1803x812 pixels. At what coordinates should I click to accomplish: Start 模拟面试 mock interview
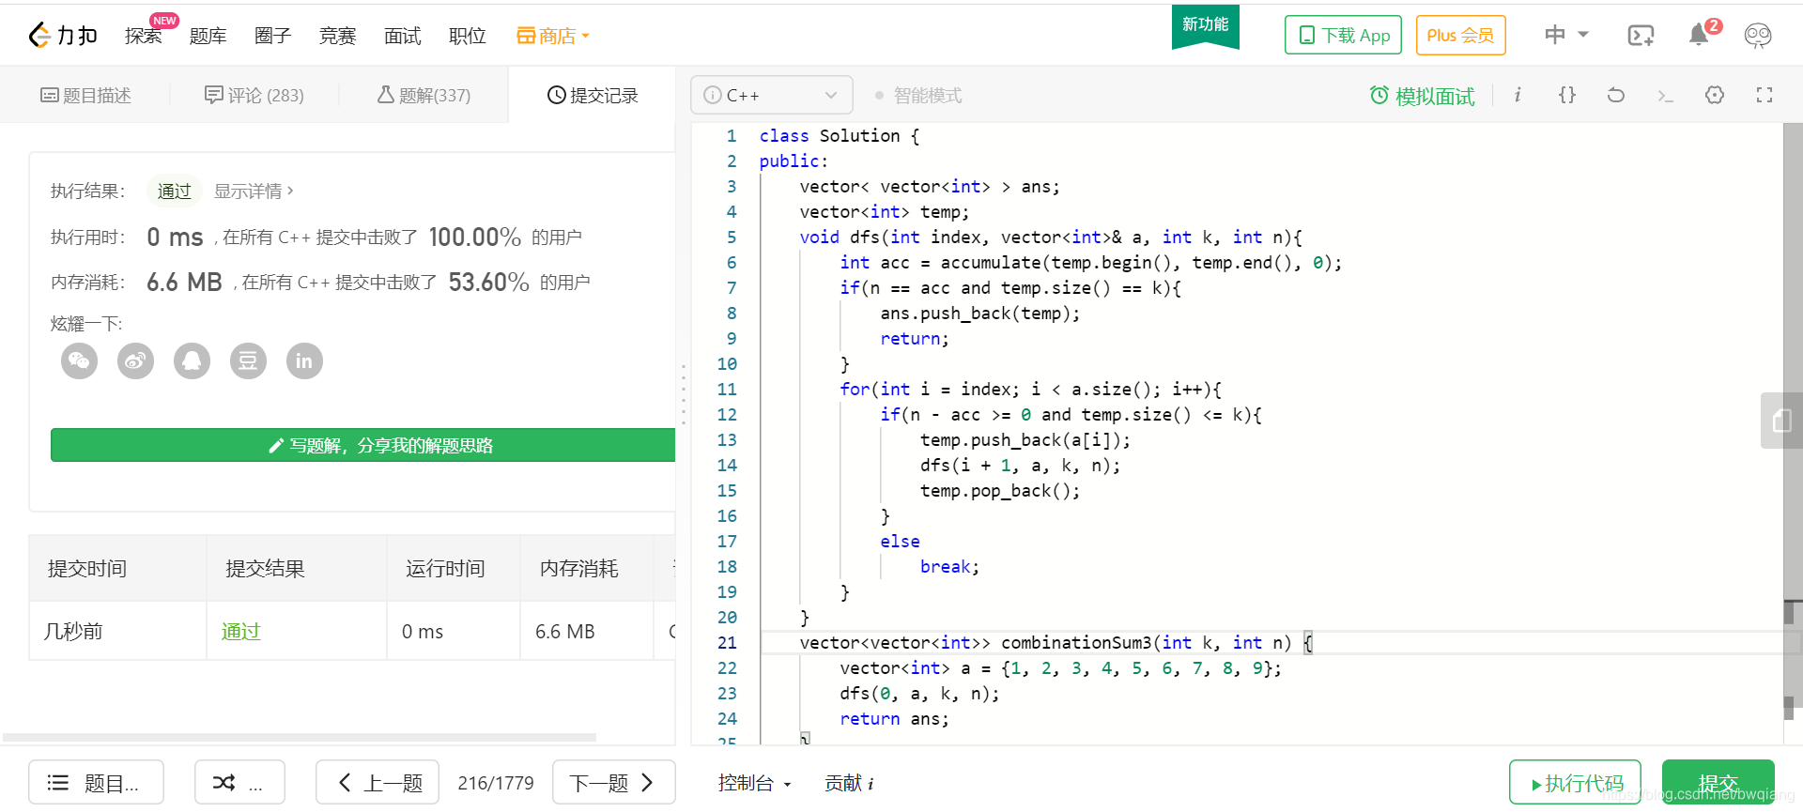click(x=1422, y=96)
